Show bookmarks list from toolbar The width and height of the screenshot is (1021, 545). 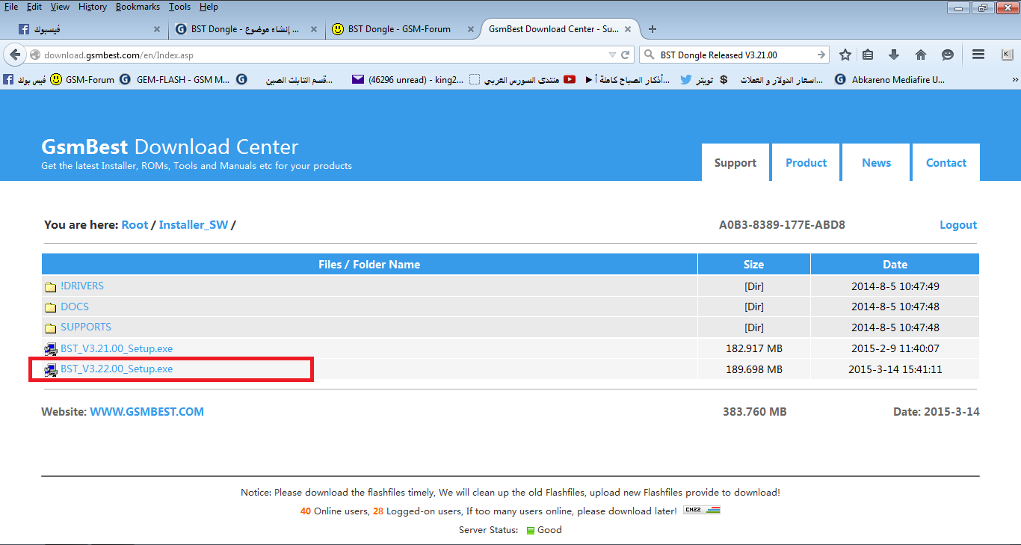tap(868, 55)
